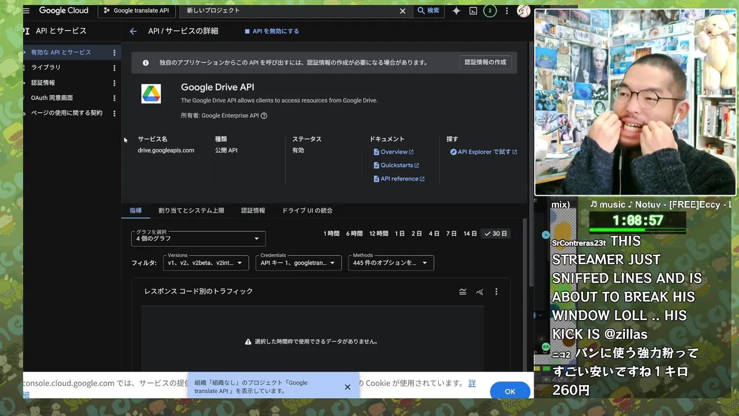Select the 4日 time range
This screenshot has width=739, height=416.
click(x=434, y=233)
